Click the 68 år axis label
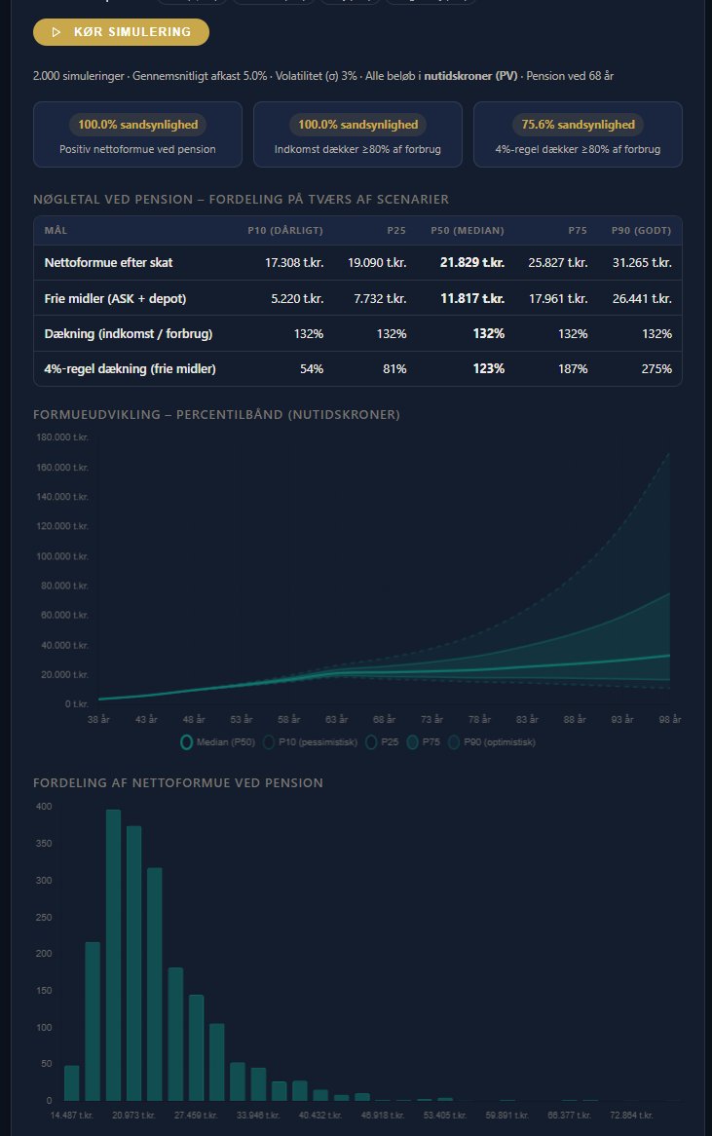 click(x=386, y=719)
